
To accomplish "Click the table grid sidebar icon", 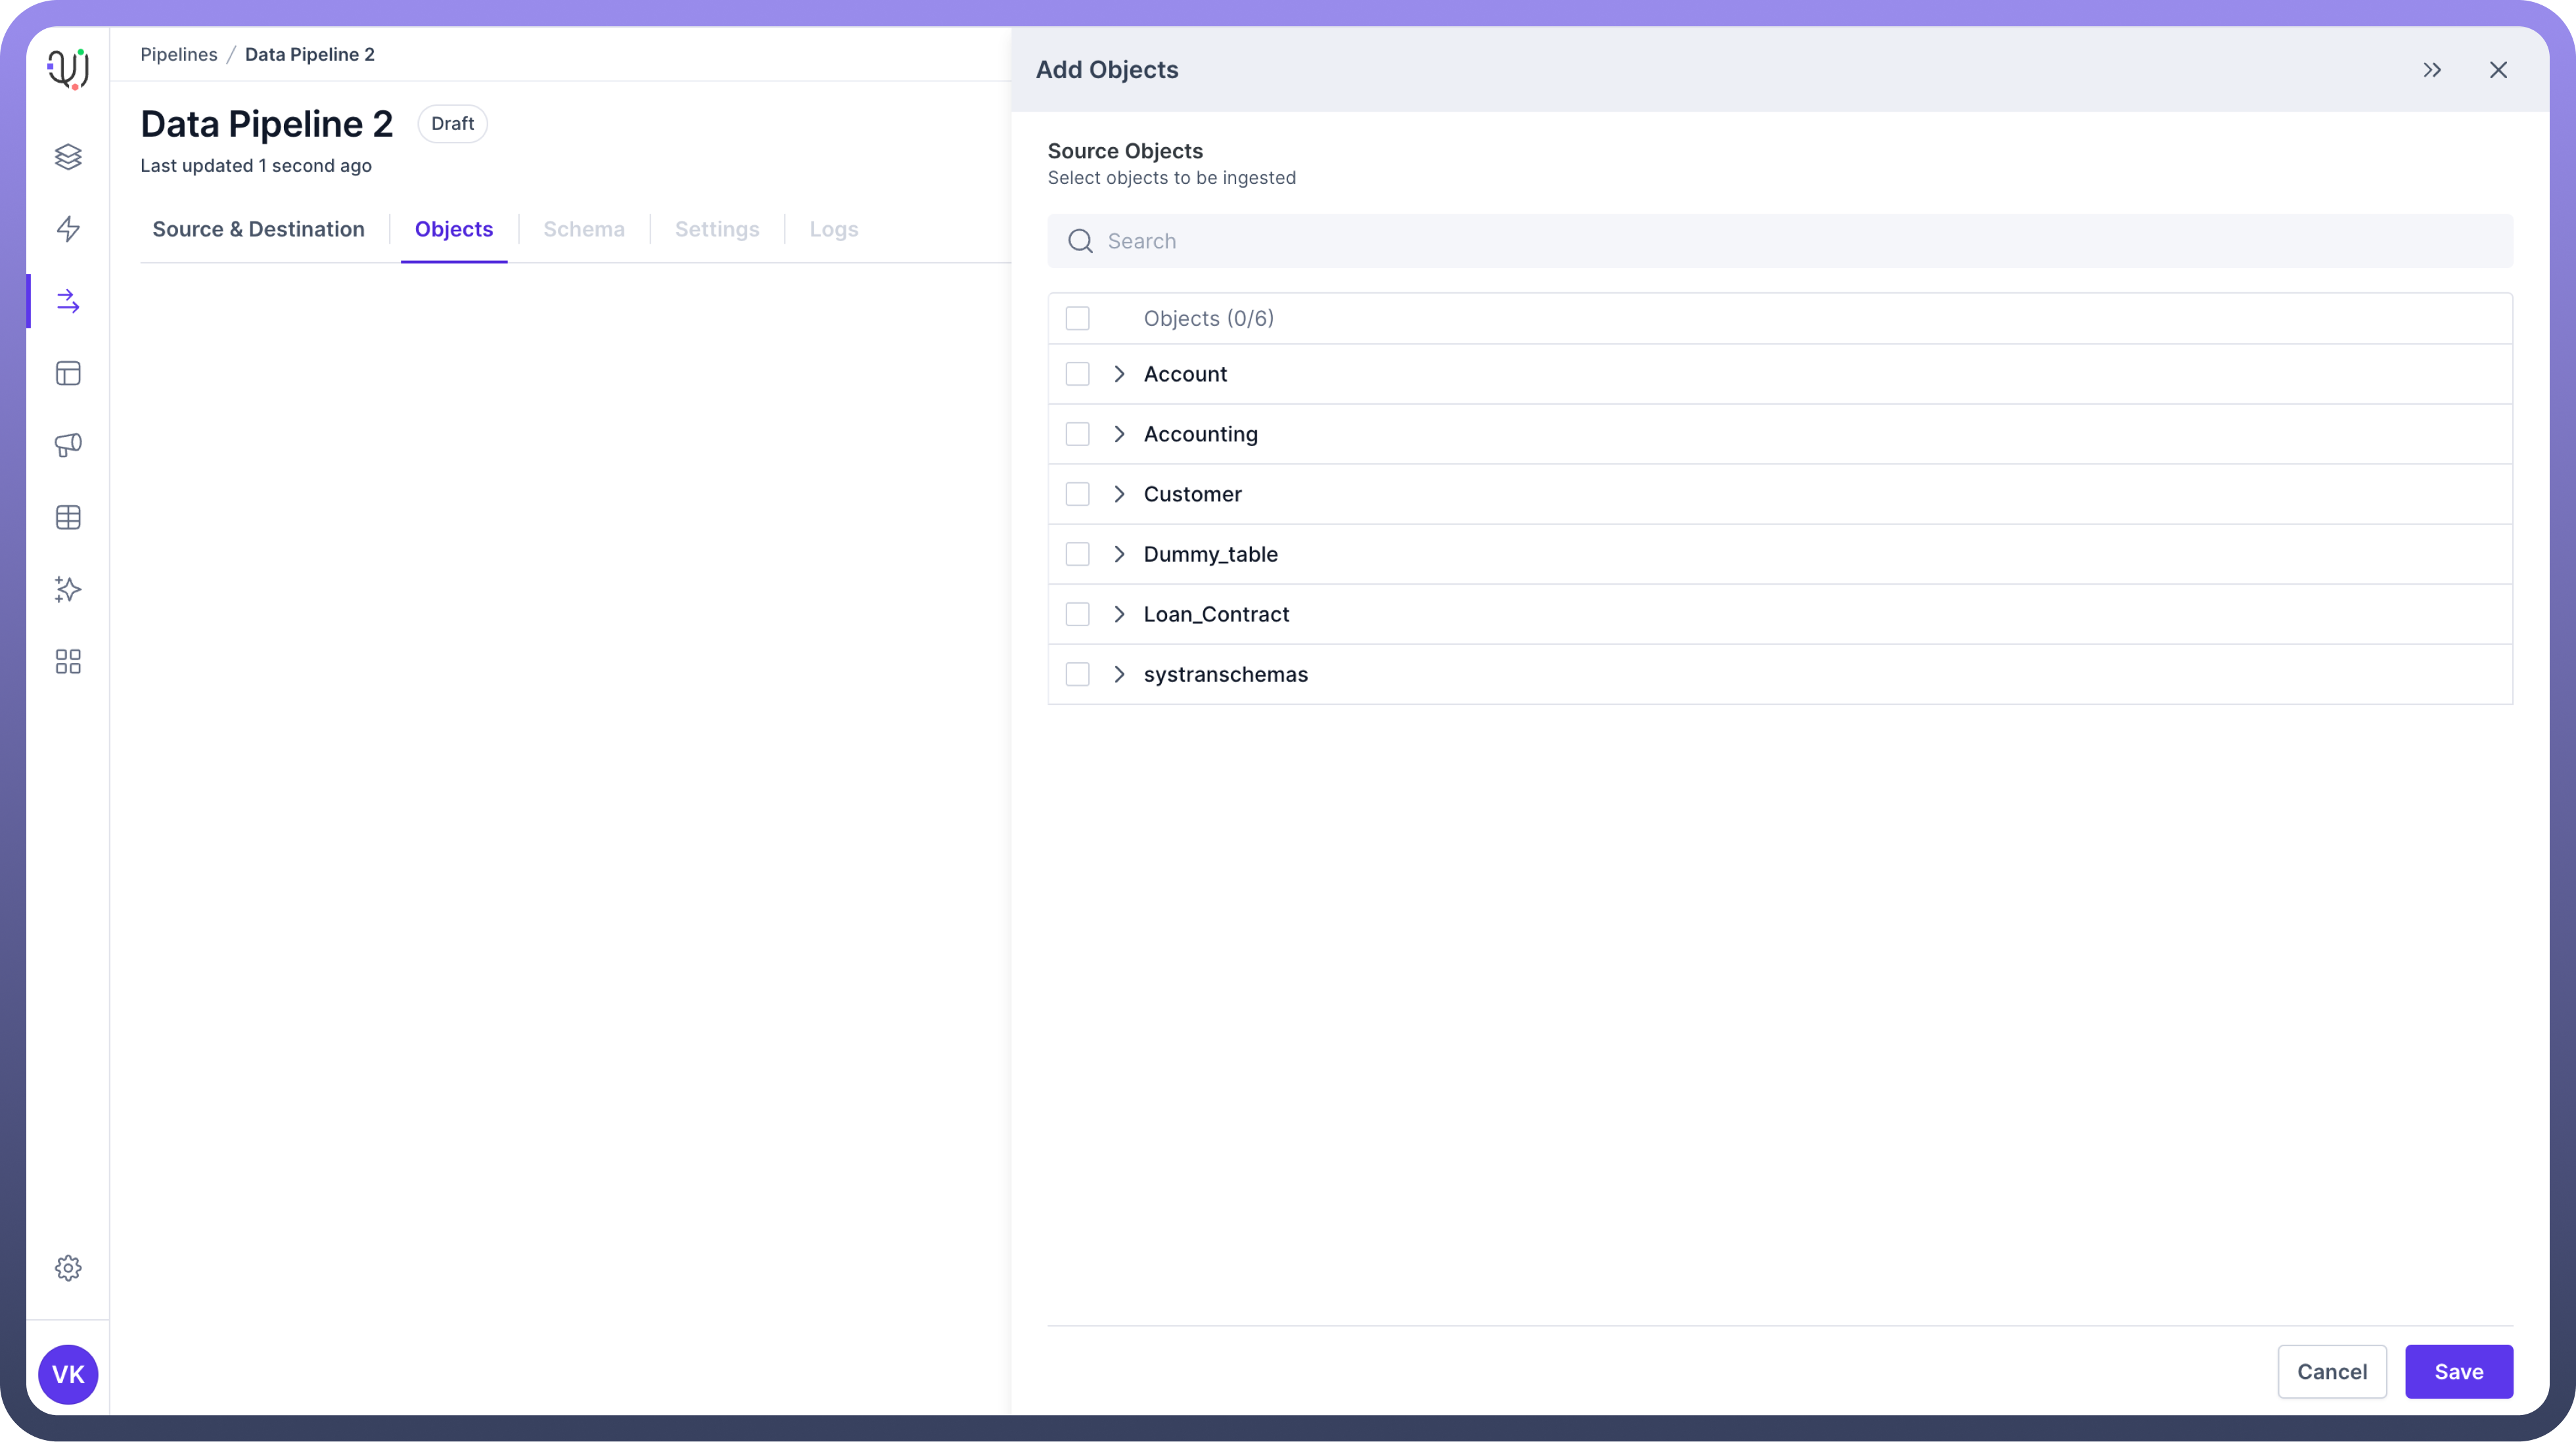I will point(68,517).
